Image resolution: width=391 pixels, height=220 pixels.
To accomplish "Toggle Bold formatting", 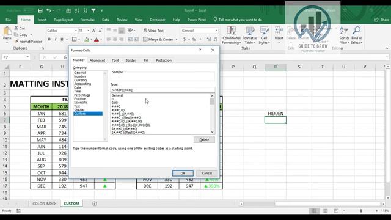I will click(49, 39).
